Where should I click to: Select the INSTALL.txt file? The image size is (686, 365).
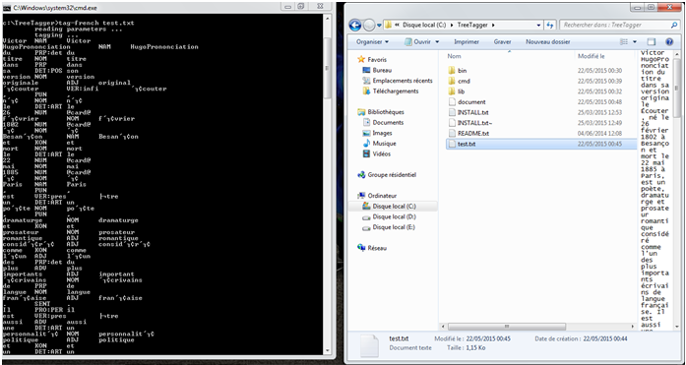click(x=468, y=112)
